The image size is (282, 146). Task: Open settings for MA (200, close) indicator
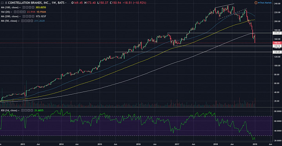pos(27,16)
